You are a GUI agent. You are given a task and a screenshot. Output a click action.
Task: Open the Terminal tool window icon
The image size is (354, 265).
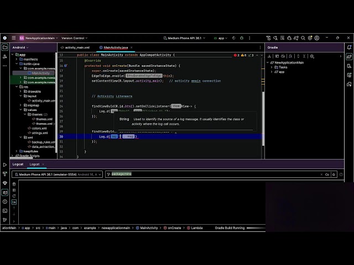pyautogui.click(x=5, y=211)
